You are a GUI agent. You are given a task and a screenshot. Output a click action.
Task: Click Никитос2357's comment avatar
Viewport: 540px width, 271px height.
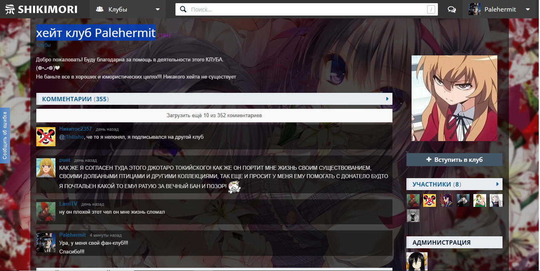(x=46, y=137)
